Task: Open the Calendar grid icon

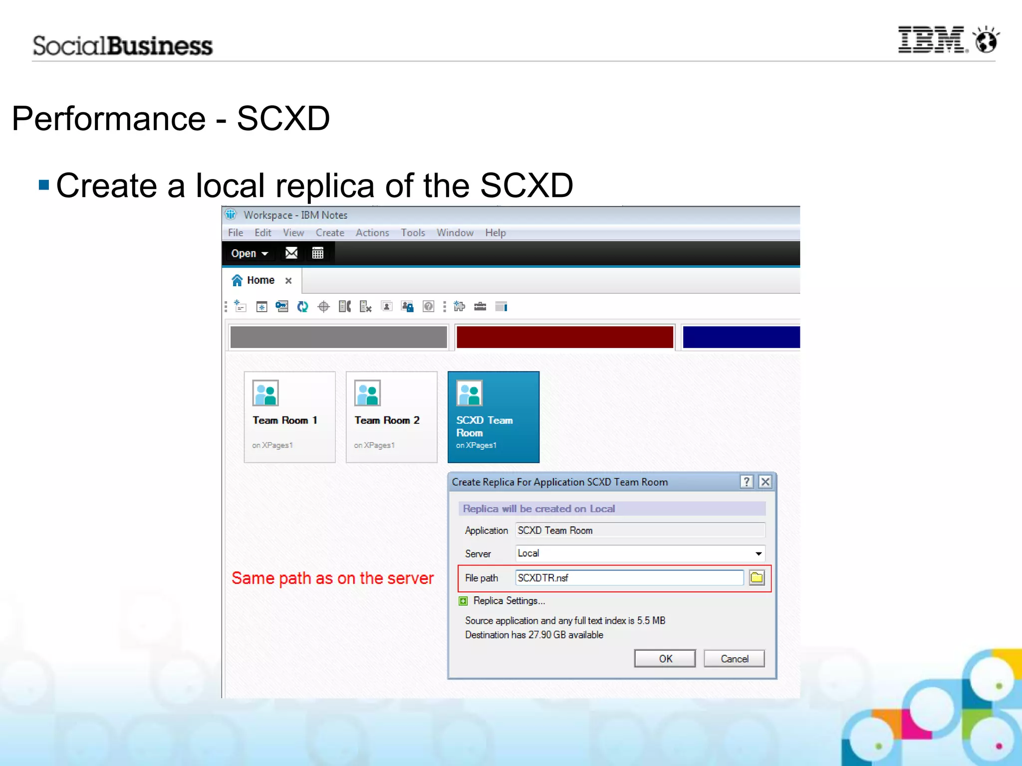Action: tap(317, 253)
